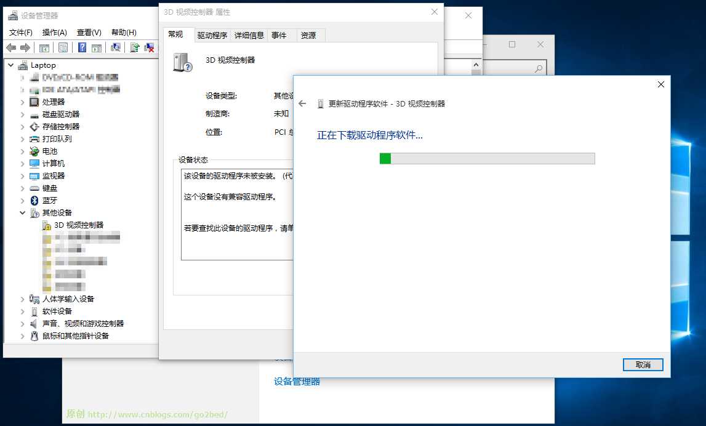Close the 3D 视频控制器 属性 dialog
The image size is (706, 426).
435,12
